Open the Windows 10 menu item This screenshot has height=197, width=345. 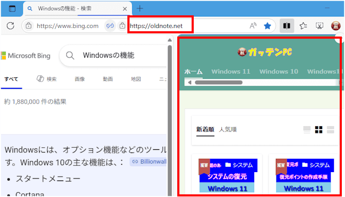pos(279,71)
